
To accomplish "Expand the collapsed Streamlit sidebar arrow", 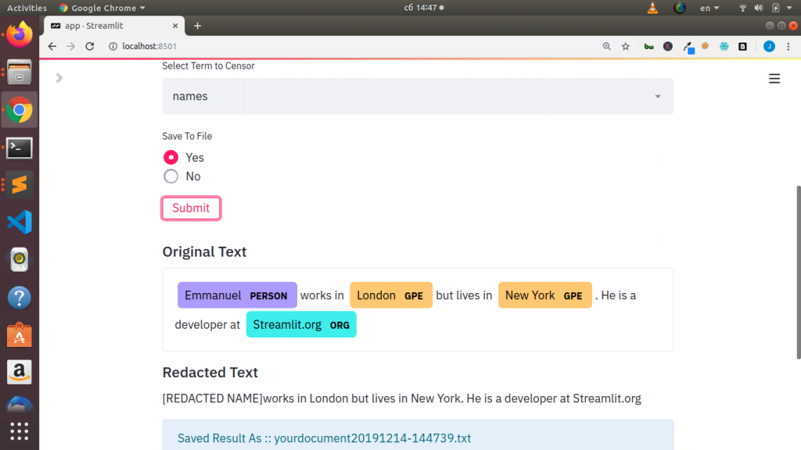I will click(59, 78).
